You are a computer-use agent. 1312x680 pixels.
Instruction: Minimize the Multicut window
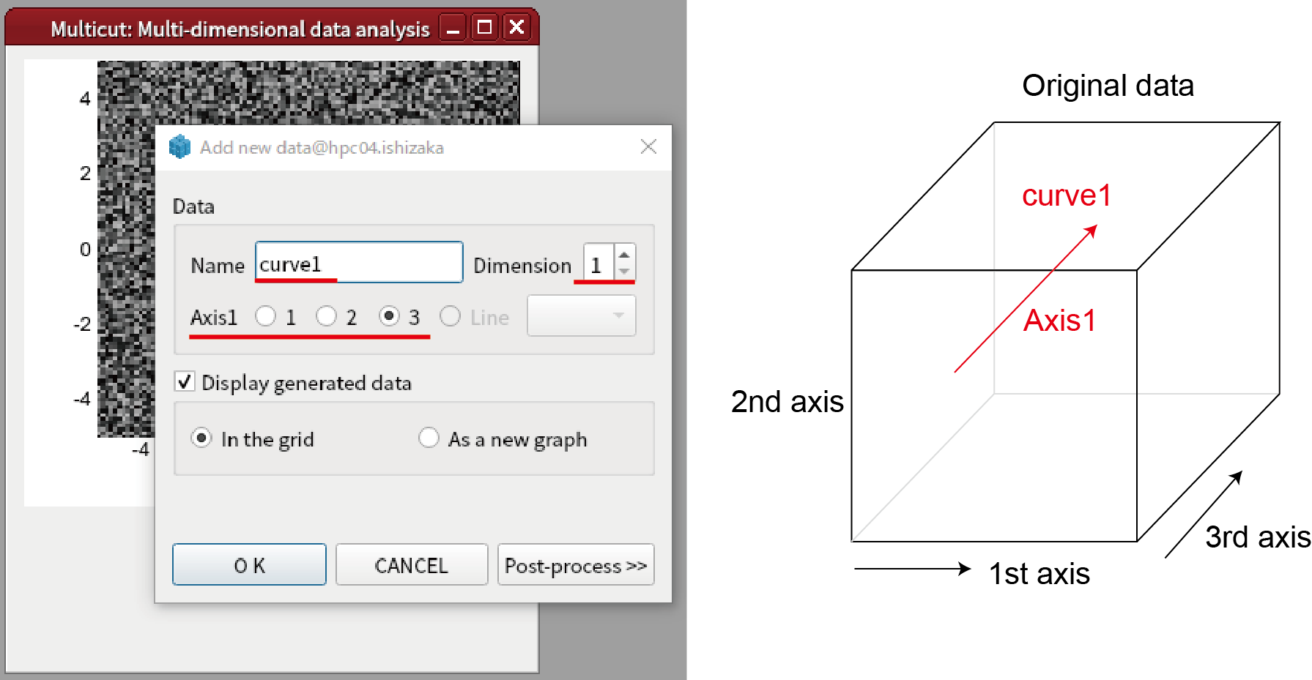point(453,29)
